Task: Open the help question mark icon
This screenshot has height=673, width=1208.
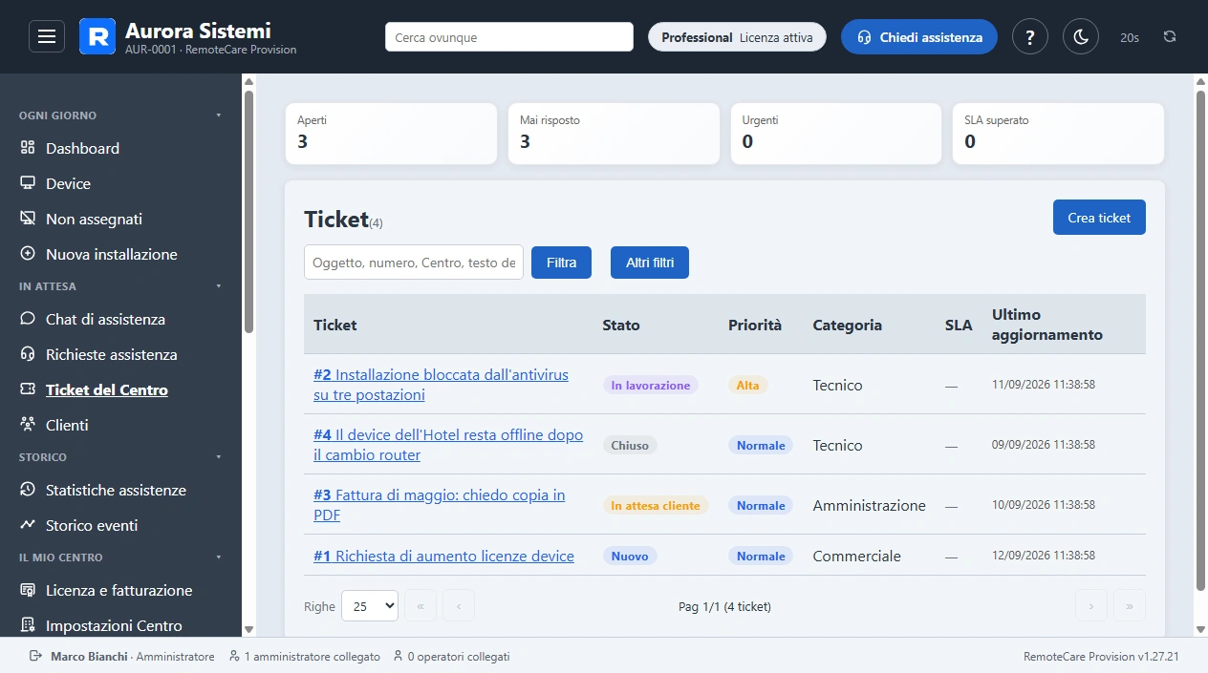Action: (x=1030, y=37)
